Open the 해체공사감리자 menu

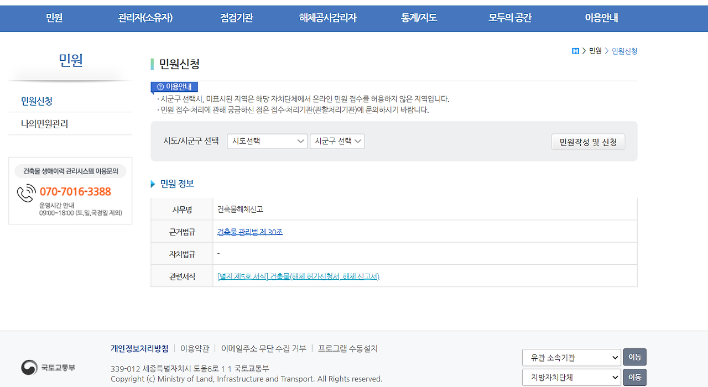[327, 18]
